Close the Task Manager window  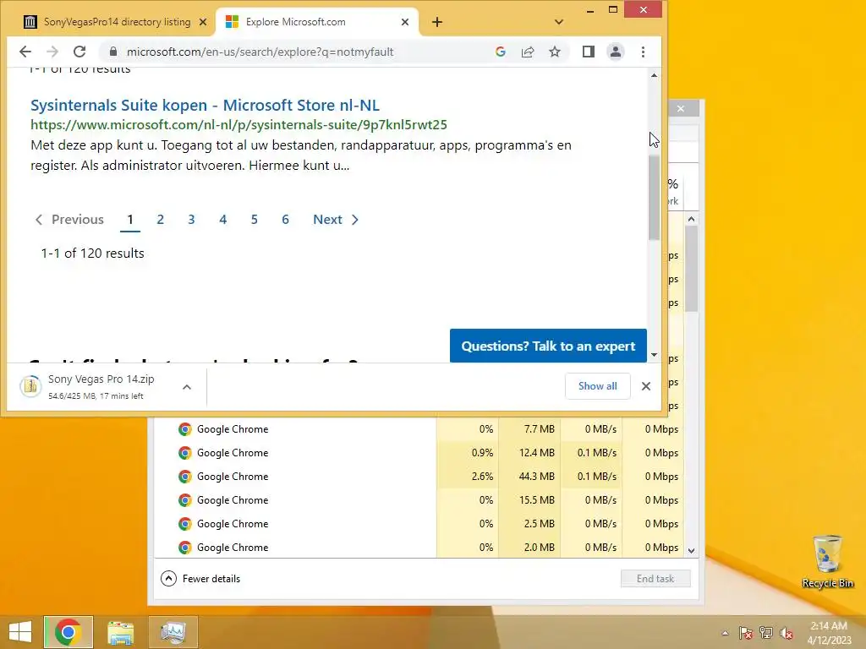(681, 109)
